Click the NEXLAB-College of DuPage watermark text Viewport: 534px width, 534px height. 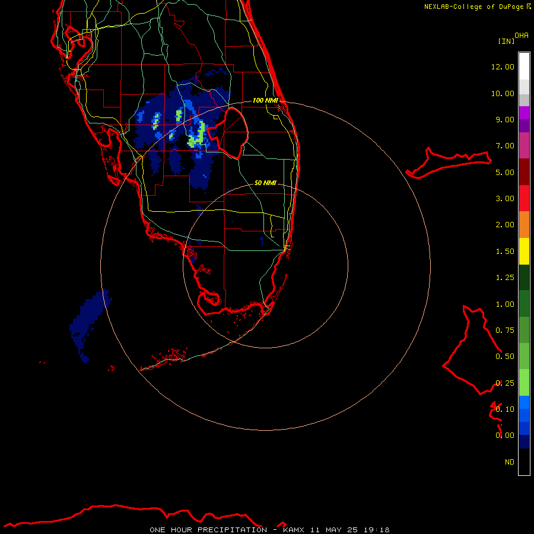pyautogui.click(x=477, y=7)
